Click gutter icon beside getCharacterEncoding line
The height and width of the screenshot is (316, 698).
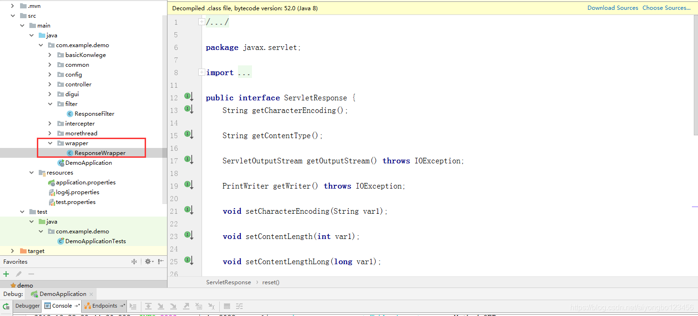click(x=188, y=109)
